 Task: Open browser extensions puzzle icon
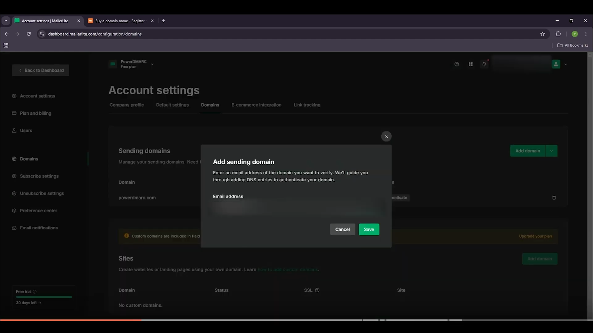pyautogui.click(x=558, y=34)
